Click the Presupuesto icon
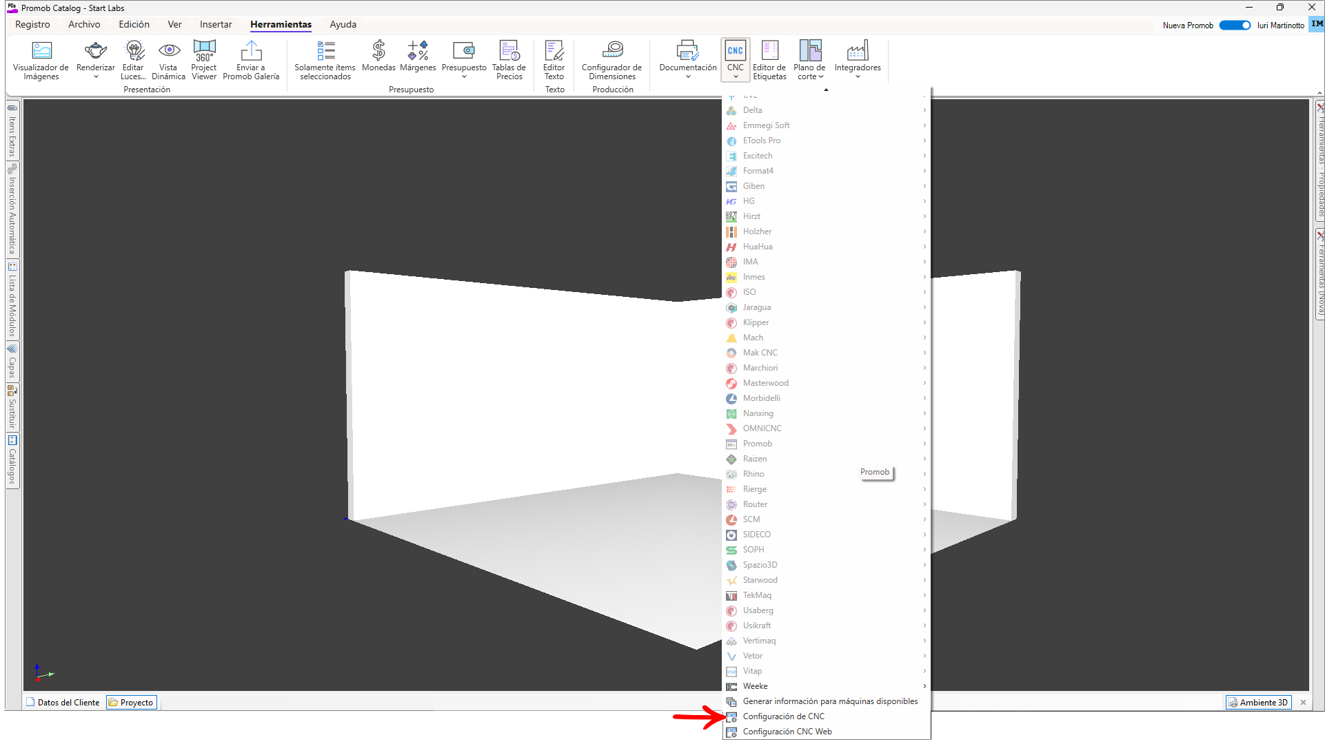Viewport: 1325px width, 744px height. pyautogui.click(x=463, y=50)
